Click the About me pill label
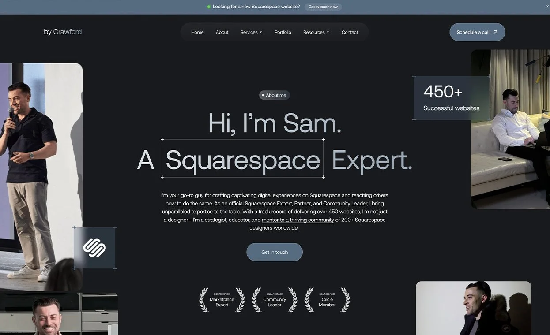 [x=274, y=95]
